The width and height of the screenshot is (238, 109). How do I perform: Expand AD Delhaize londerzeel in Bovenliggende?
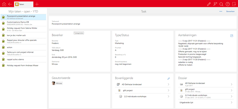pyautogui.click(x=169, y=84)
